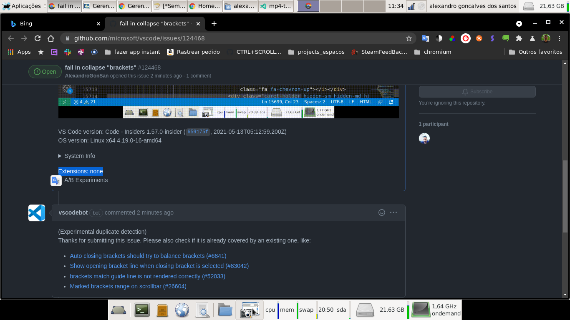This screenshot has width=570, height=320.
Task: Launch web browser globe icon in dock
Action: pos(182,310)
